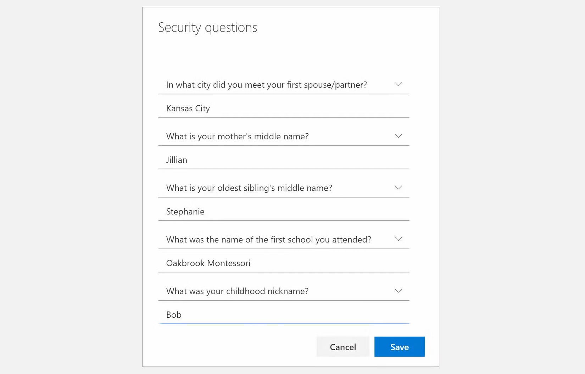Click the chevron next to the first school question
This screenshot has width=585, height=374.
[398, 239]
